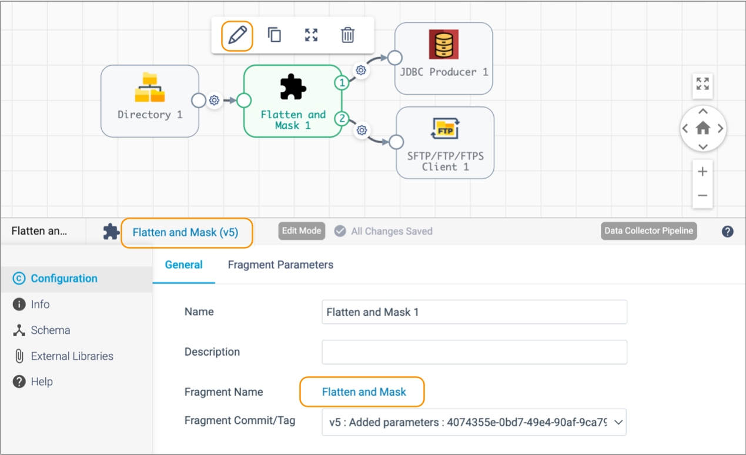The width and height of the screenshot is (746, 455).
Task: Click output port 1 of Flatten and Mask
Action: click(x=342, y=83)
